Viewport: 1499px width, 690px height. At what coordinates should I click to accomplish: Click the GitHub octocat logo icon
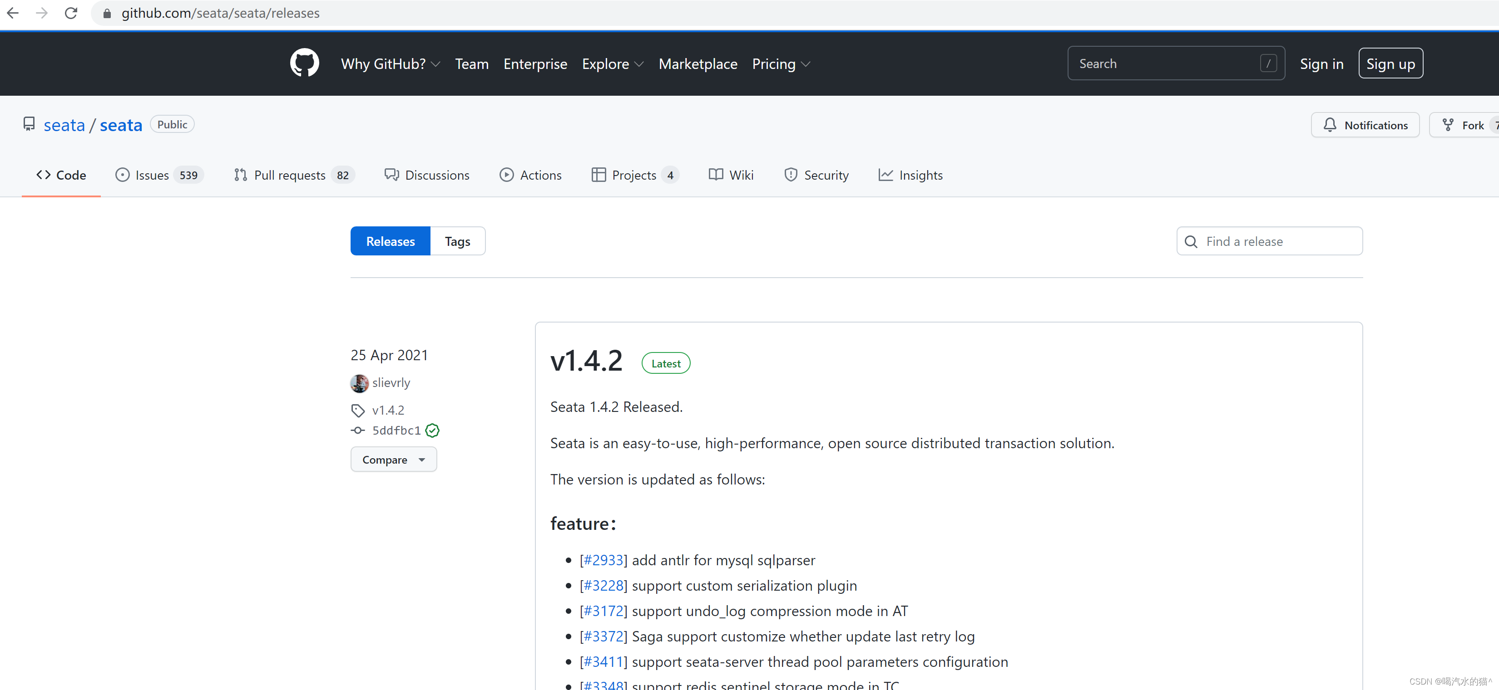click(x=306, y=63)
